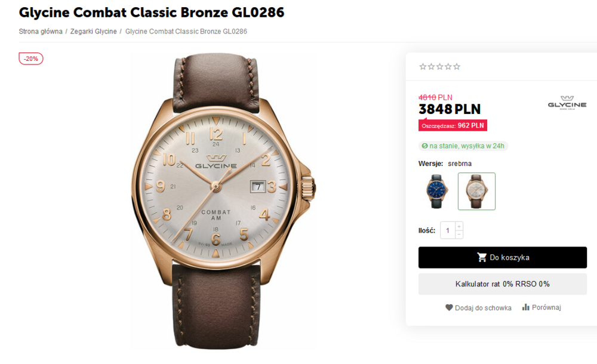Select the blue dial watch version
This screenshot has height=364, width=597.
pyautogui.click(x=438, y=192)
